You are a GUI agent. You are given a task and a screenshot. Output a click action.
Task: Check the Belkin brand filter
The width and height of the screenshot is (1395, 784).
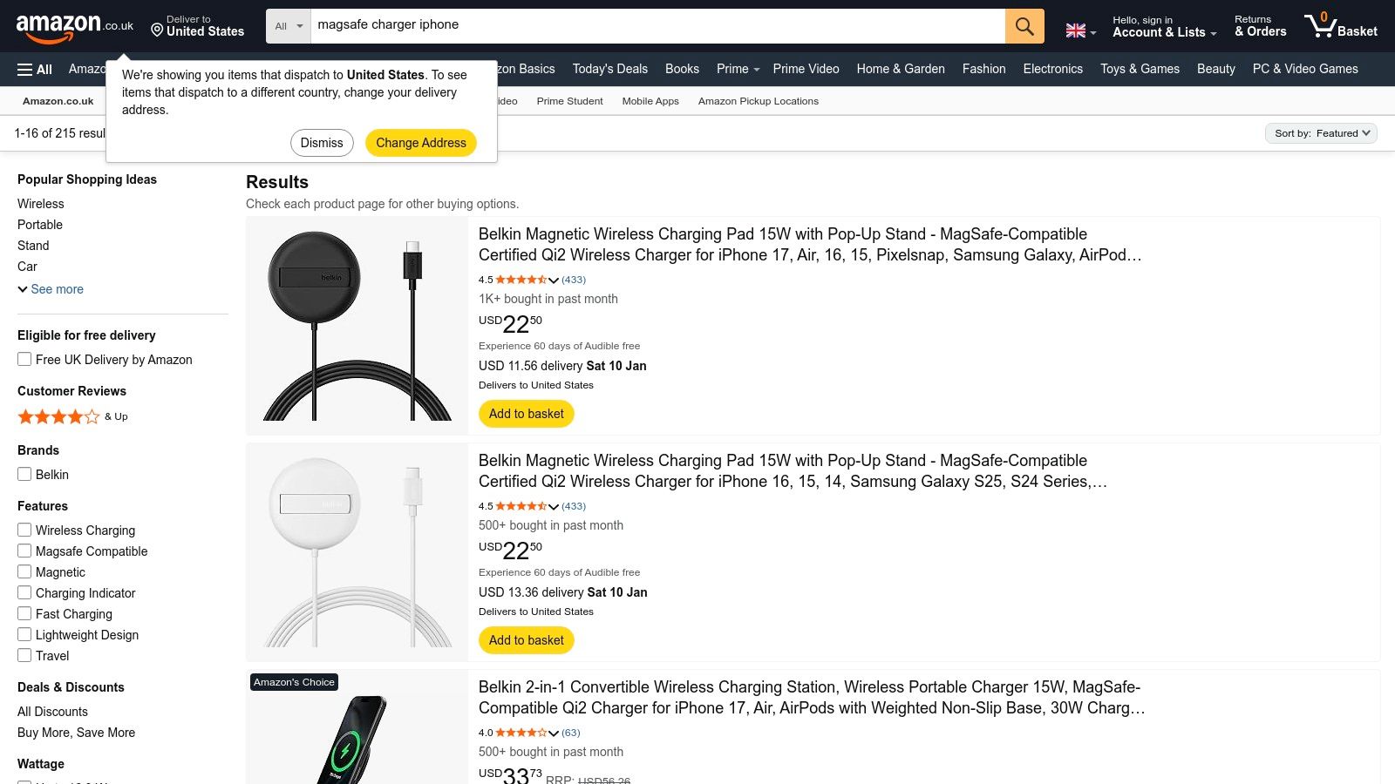(24, 474)
